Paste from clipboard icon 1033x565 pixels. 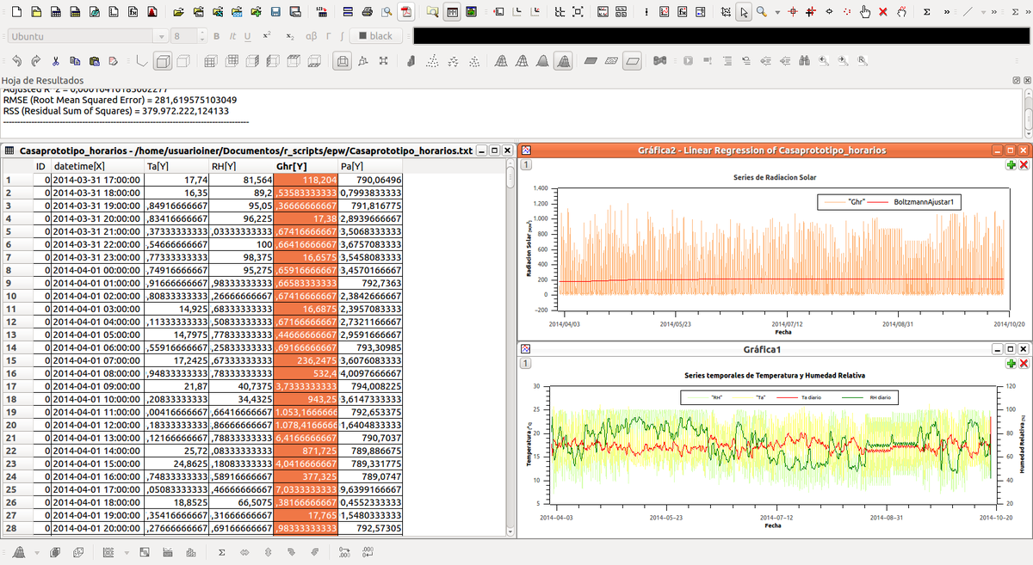click(94, 61)
